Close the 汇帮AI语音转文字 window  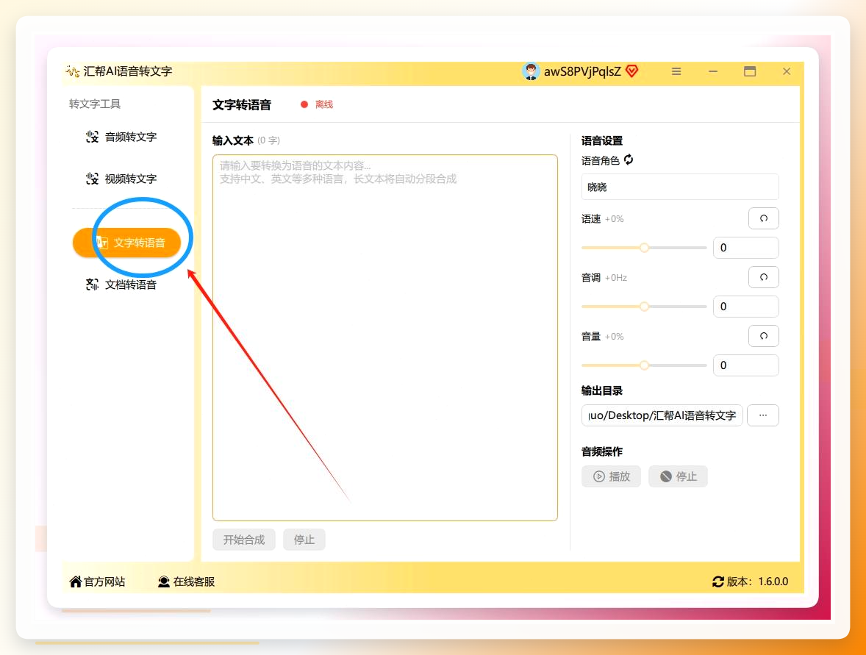[787, 71]
